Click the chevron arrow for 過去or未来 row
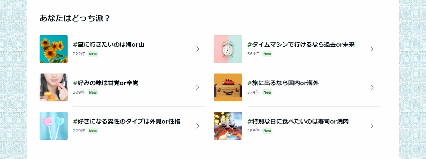426x159 pixels. (x=372, y=49)
